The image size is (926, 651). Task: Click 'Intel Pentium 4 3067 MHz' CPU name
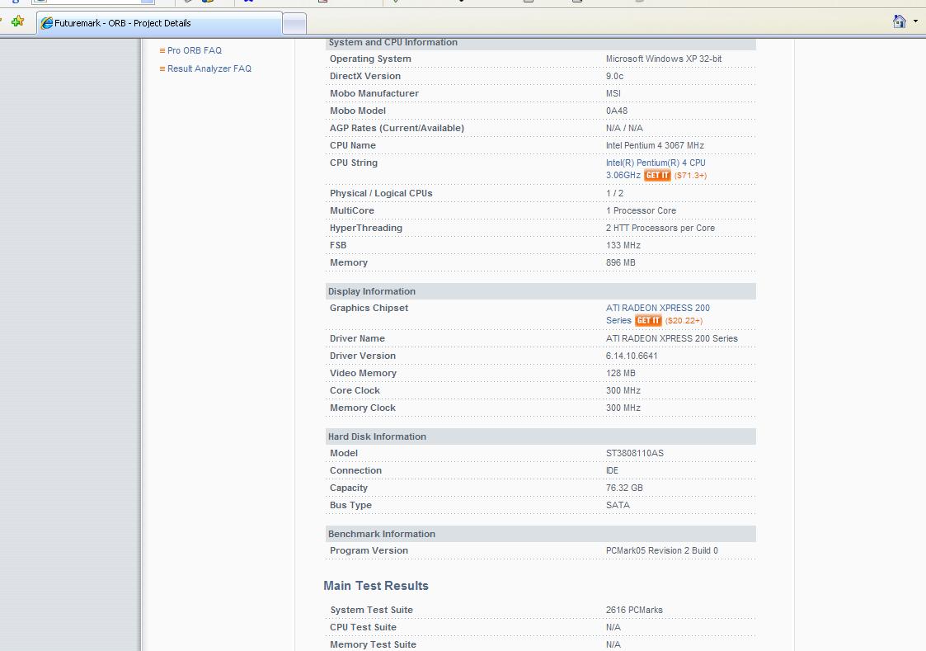655,145
